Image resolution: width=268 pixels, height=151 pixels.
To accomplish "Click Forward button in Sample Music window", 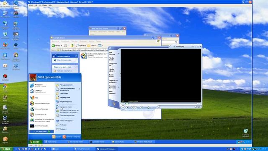I will 65,46.
